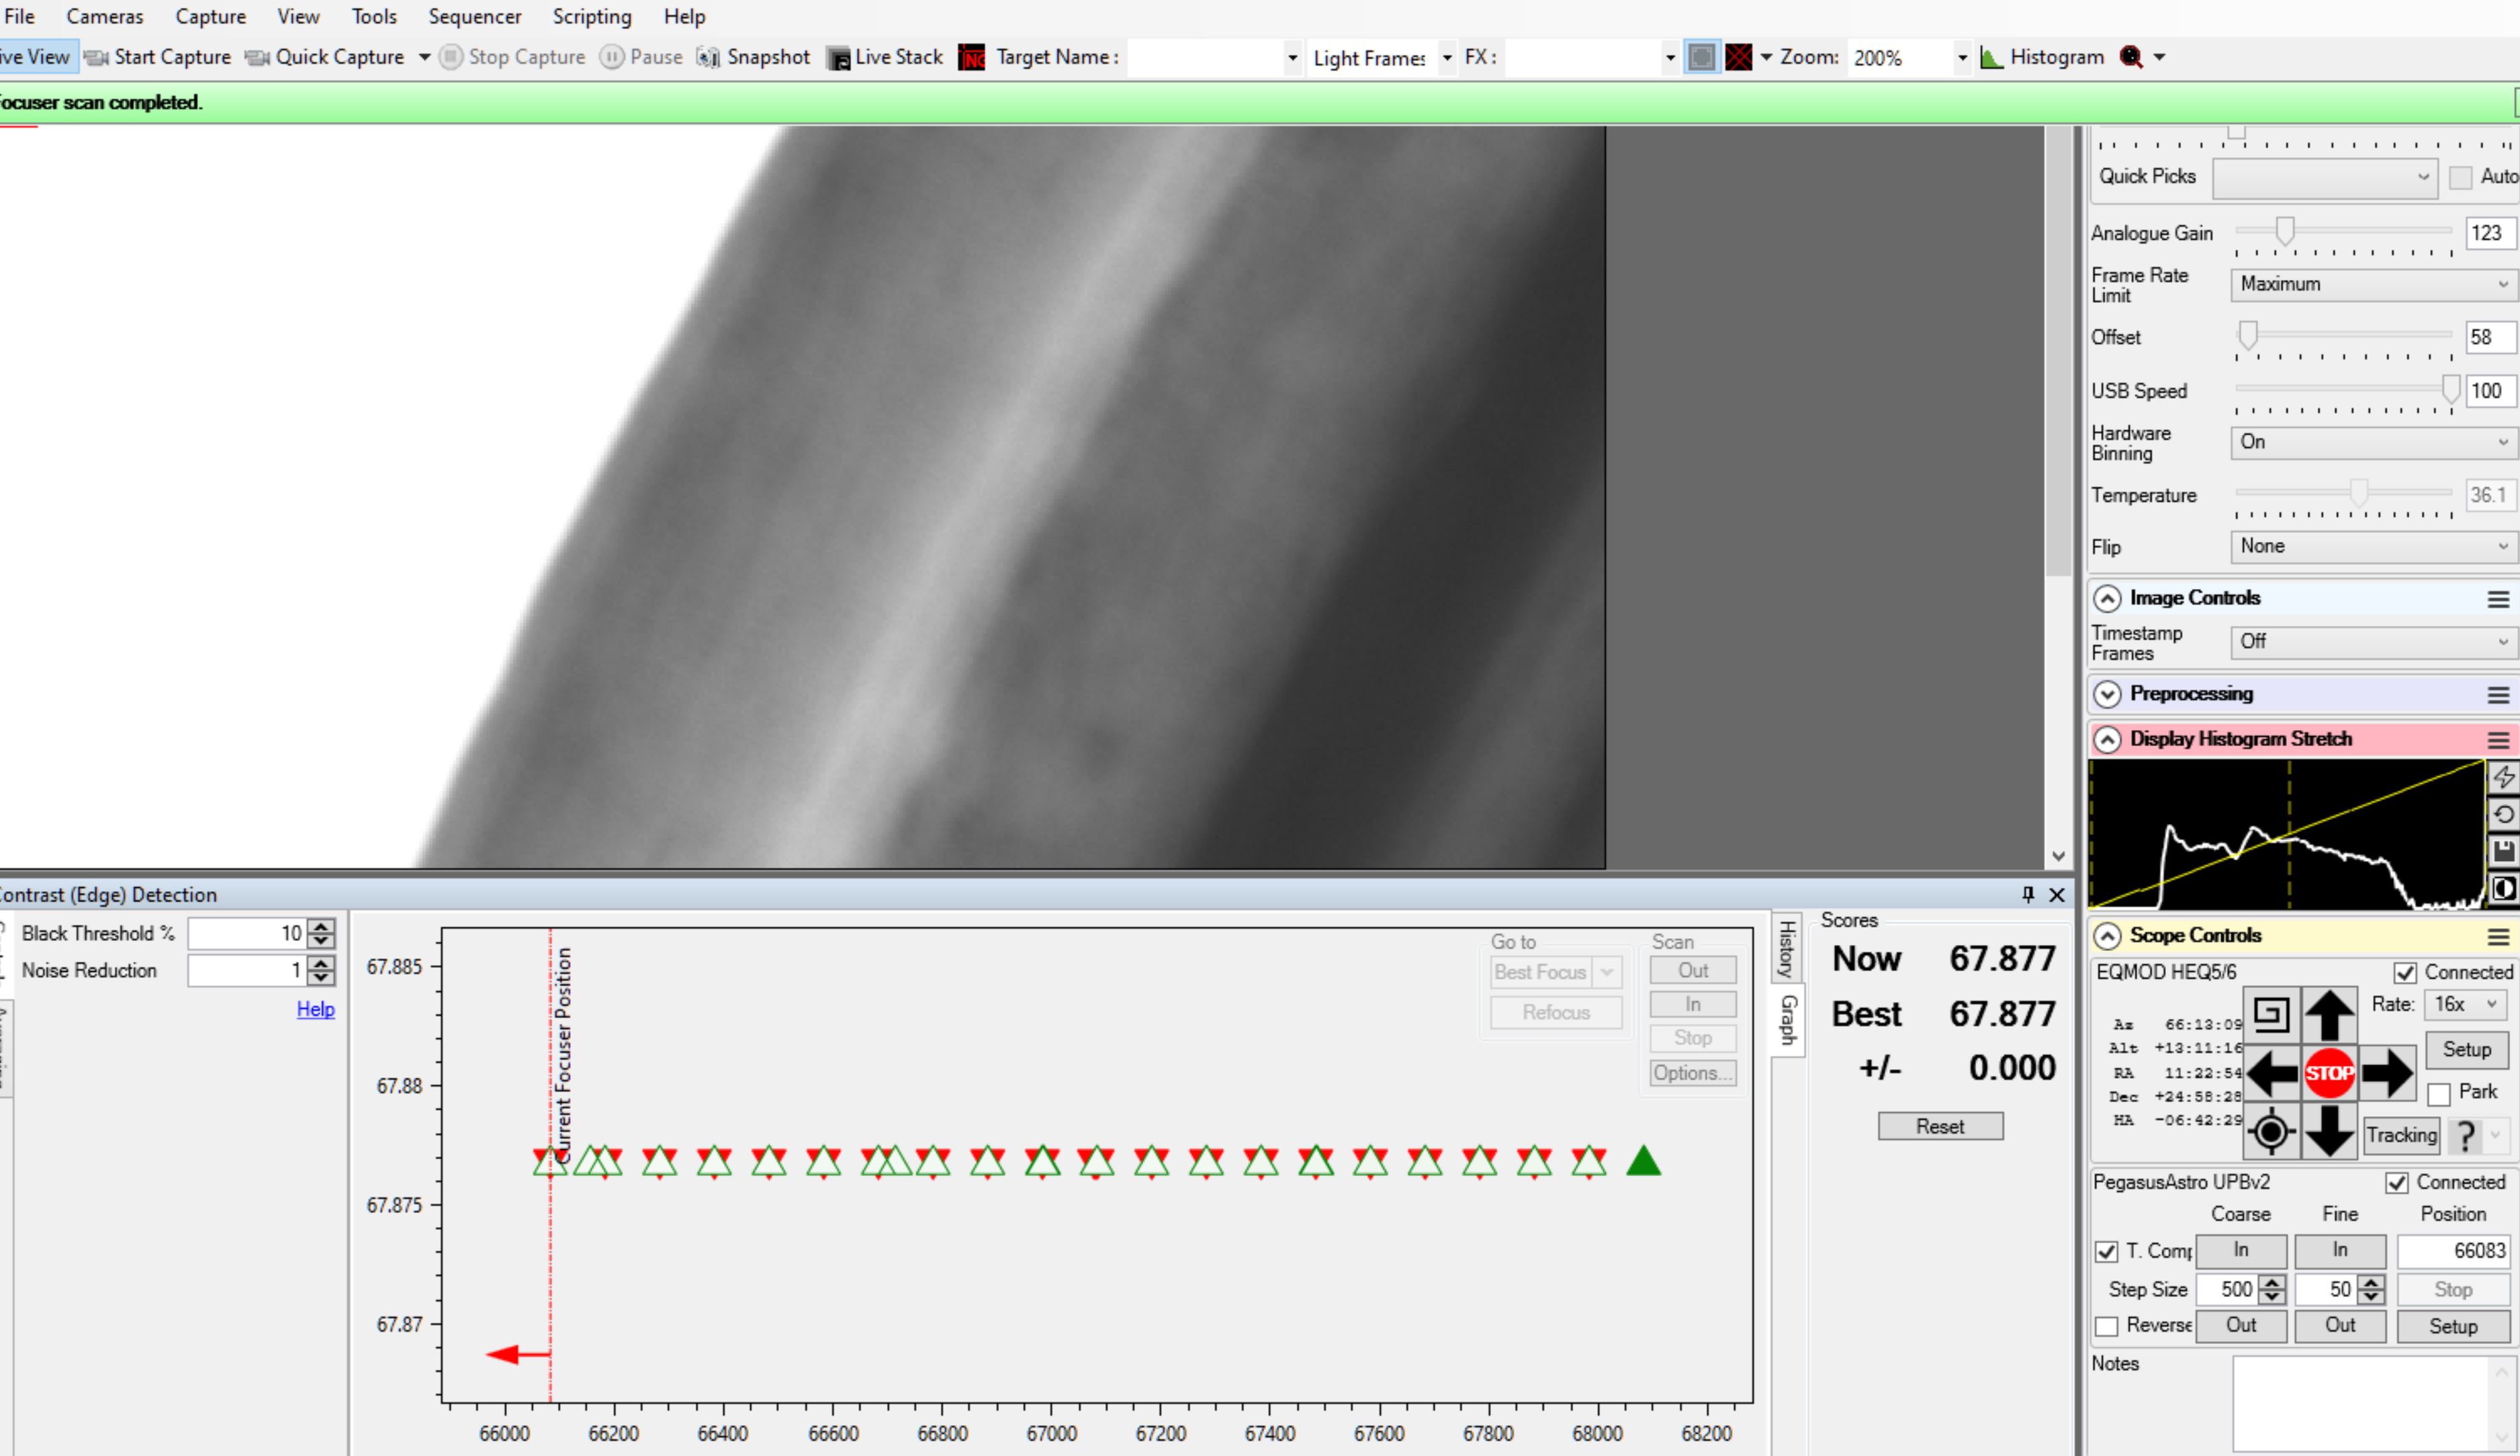The height and width of the screenshot is (1456, 2520).
Task: Open the Help link
Action: pos(315,1009)
